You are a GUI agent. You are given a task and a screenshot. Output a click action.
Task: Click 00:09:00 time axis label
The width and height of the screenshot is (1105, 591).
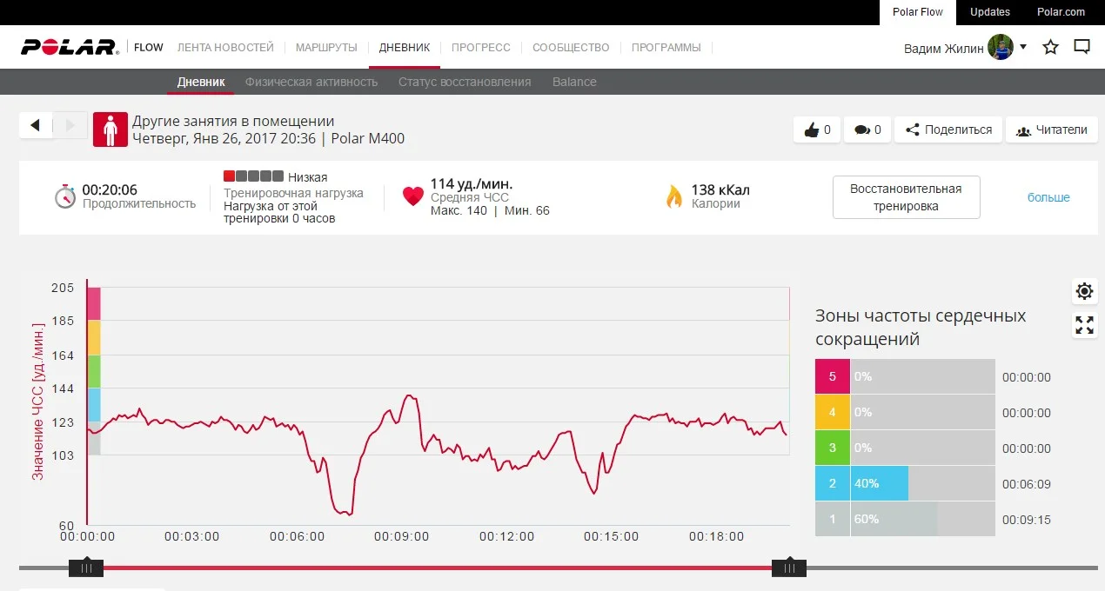click(402, 537)
